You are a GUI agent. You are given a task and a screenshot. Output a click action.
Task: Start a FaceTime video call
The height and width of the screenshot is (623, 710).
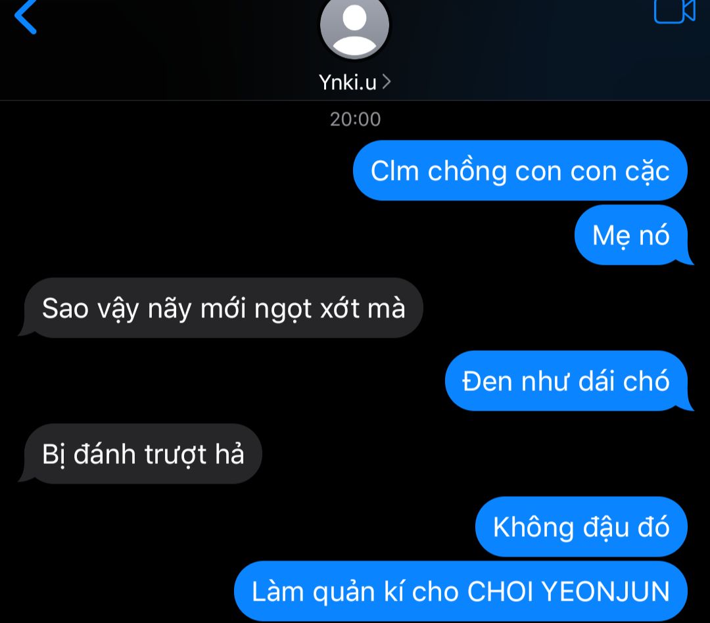click(x=674, y=11)
